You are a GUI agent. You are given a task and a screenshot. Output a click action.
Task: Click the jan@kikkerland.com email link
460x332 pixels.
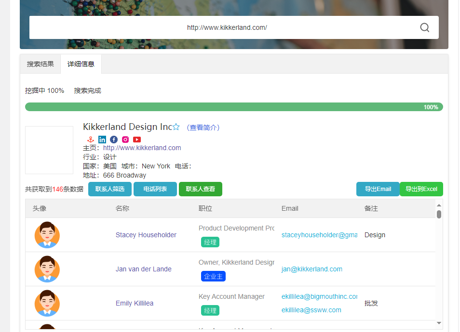pos(312,269)
